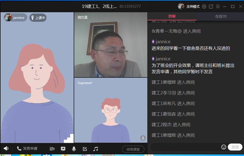Click the pop-out window icon
Viewport: 244px width, 156px height.
[211, 6]
